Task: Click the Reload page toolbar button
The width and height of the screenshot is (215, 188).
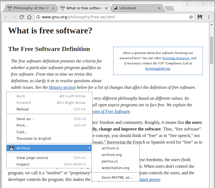Action: [x=22, y=17]
